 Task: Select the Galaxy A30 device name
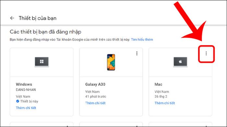tap(95, 84)
